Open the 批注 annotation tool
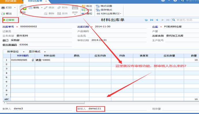This screenshot has width=199, height=114. [83, 6]
